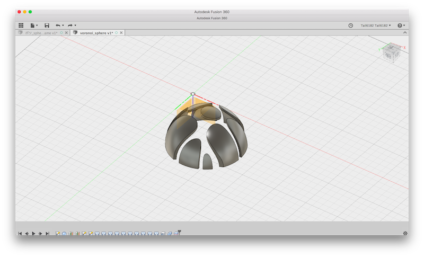
Task: Expand the undo history dropdown arrow
Action: pos(63,25)
